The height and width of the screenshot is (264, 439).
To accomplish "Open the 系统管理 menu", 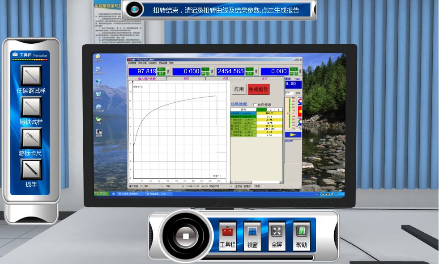I will coord(132,63).
